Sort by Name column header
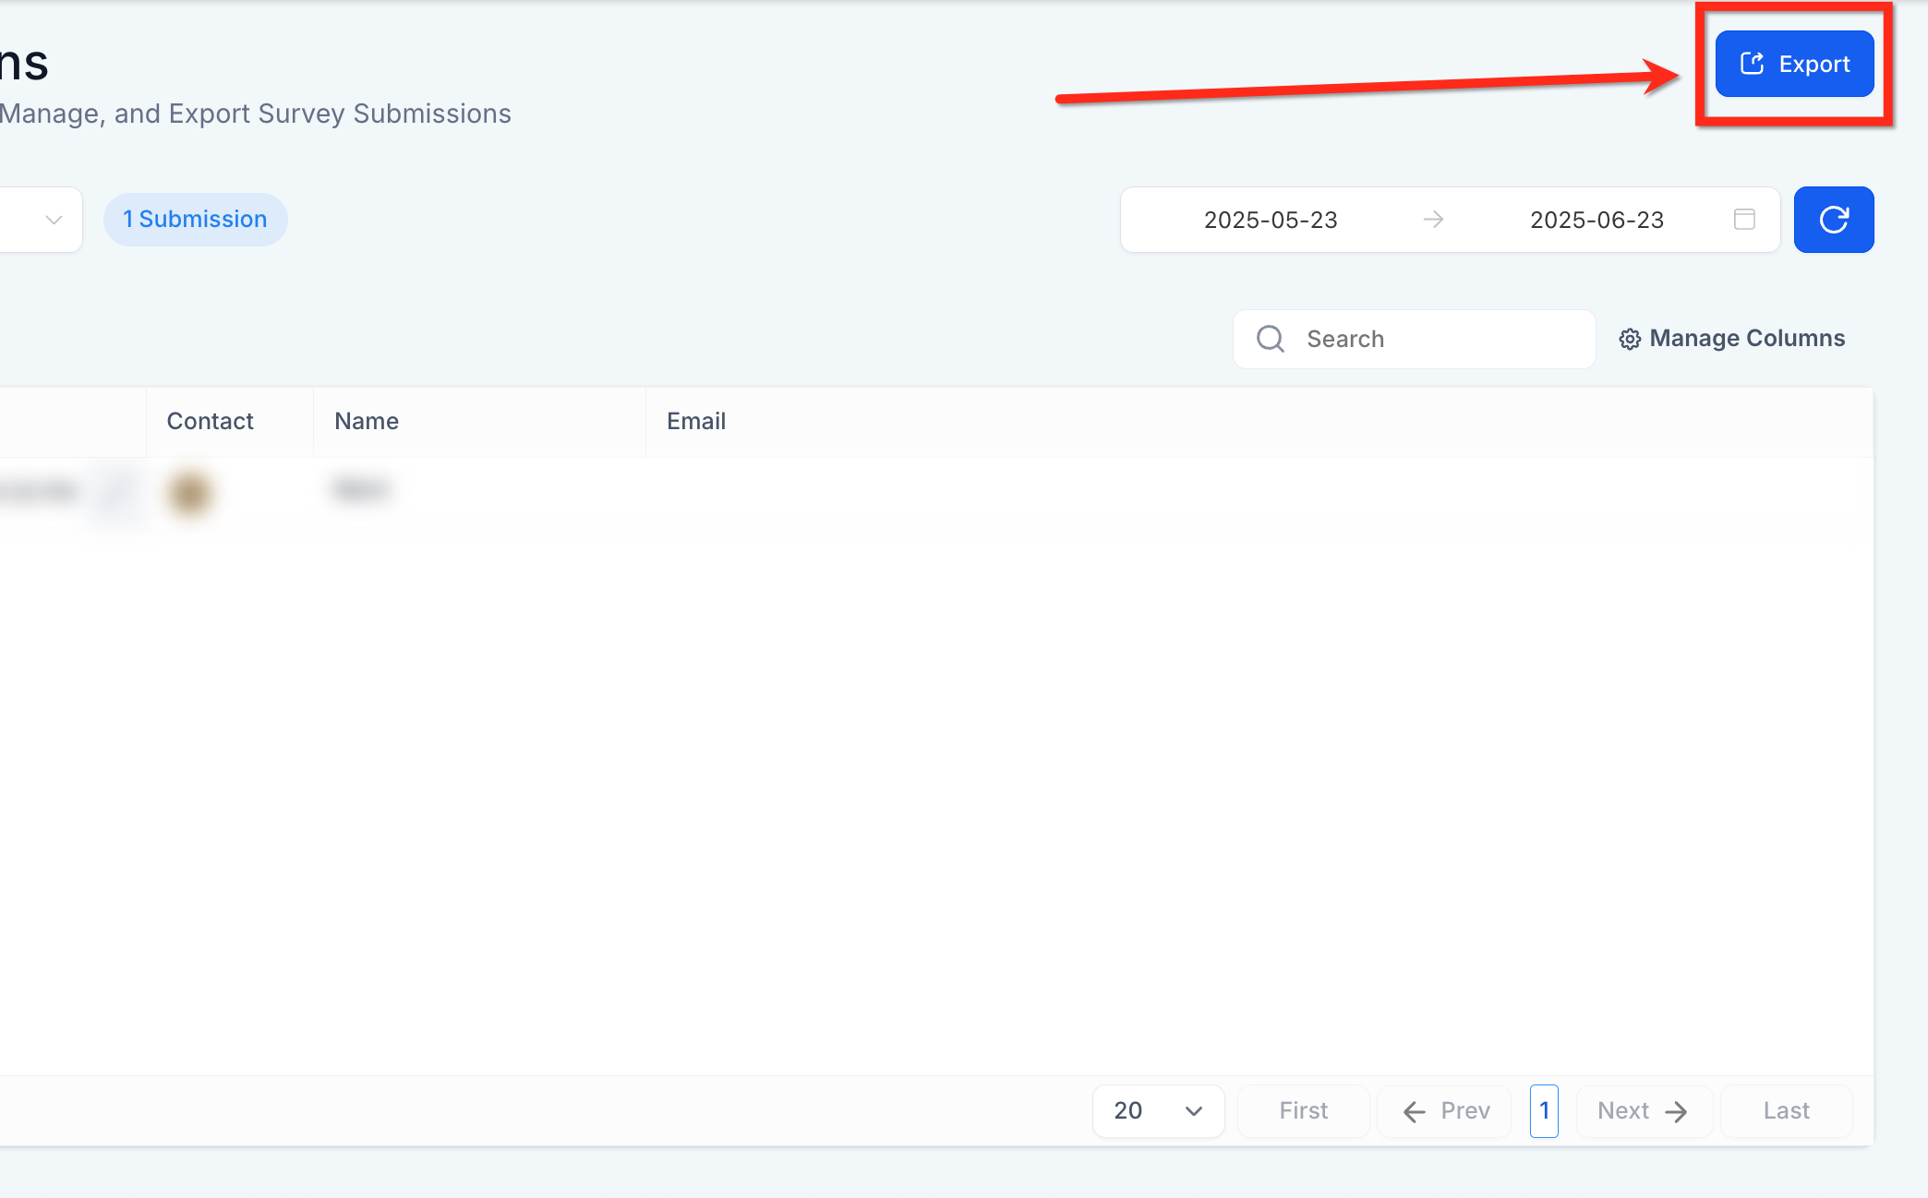 [x=367, y=421]
